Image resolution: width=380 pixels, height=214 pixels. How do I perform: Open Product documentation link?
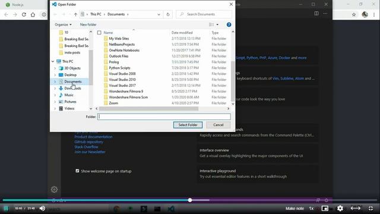coord(93,137)
